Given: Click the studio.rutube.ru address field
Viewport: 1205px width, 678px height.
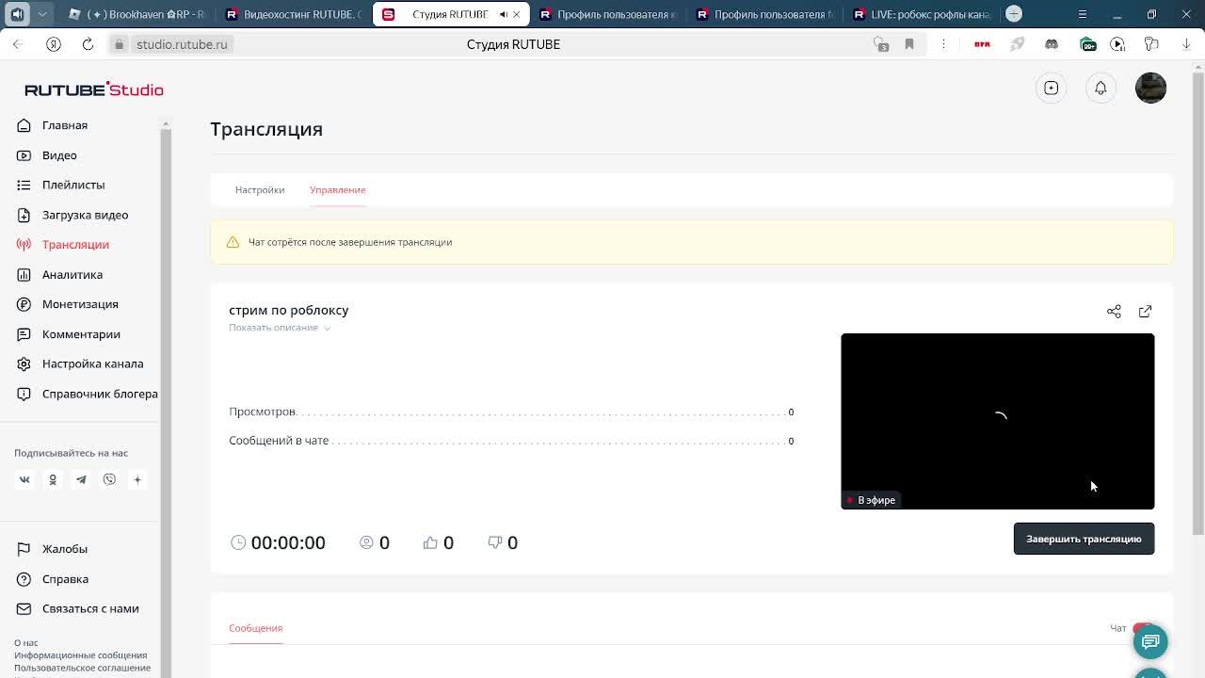Looking at the screenshot, I should pos(182,44).
